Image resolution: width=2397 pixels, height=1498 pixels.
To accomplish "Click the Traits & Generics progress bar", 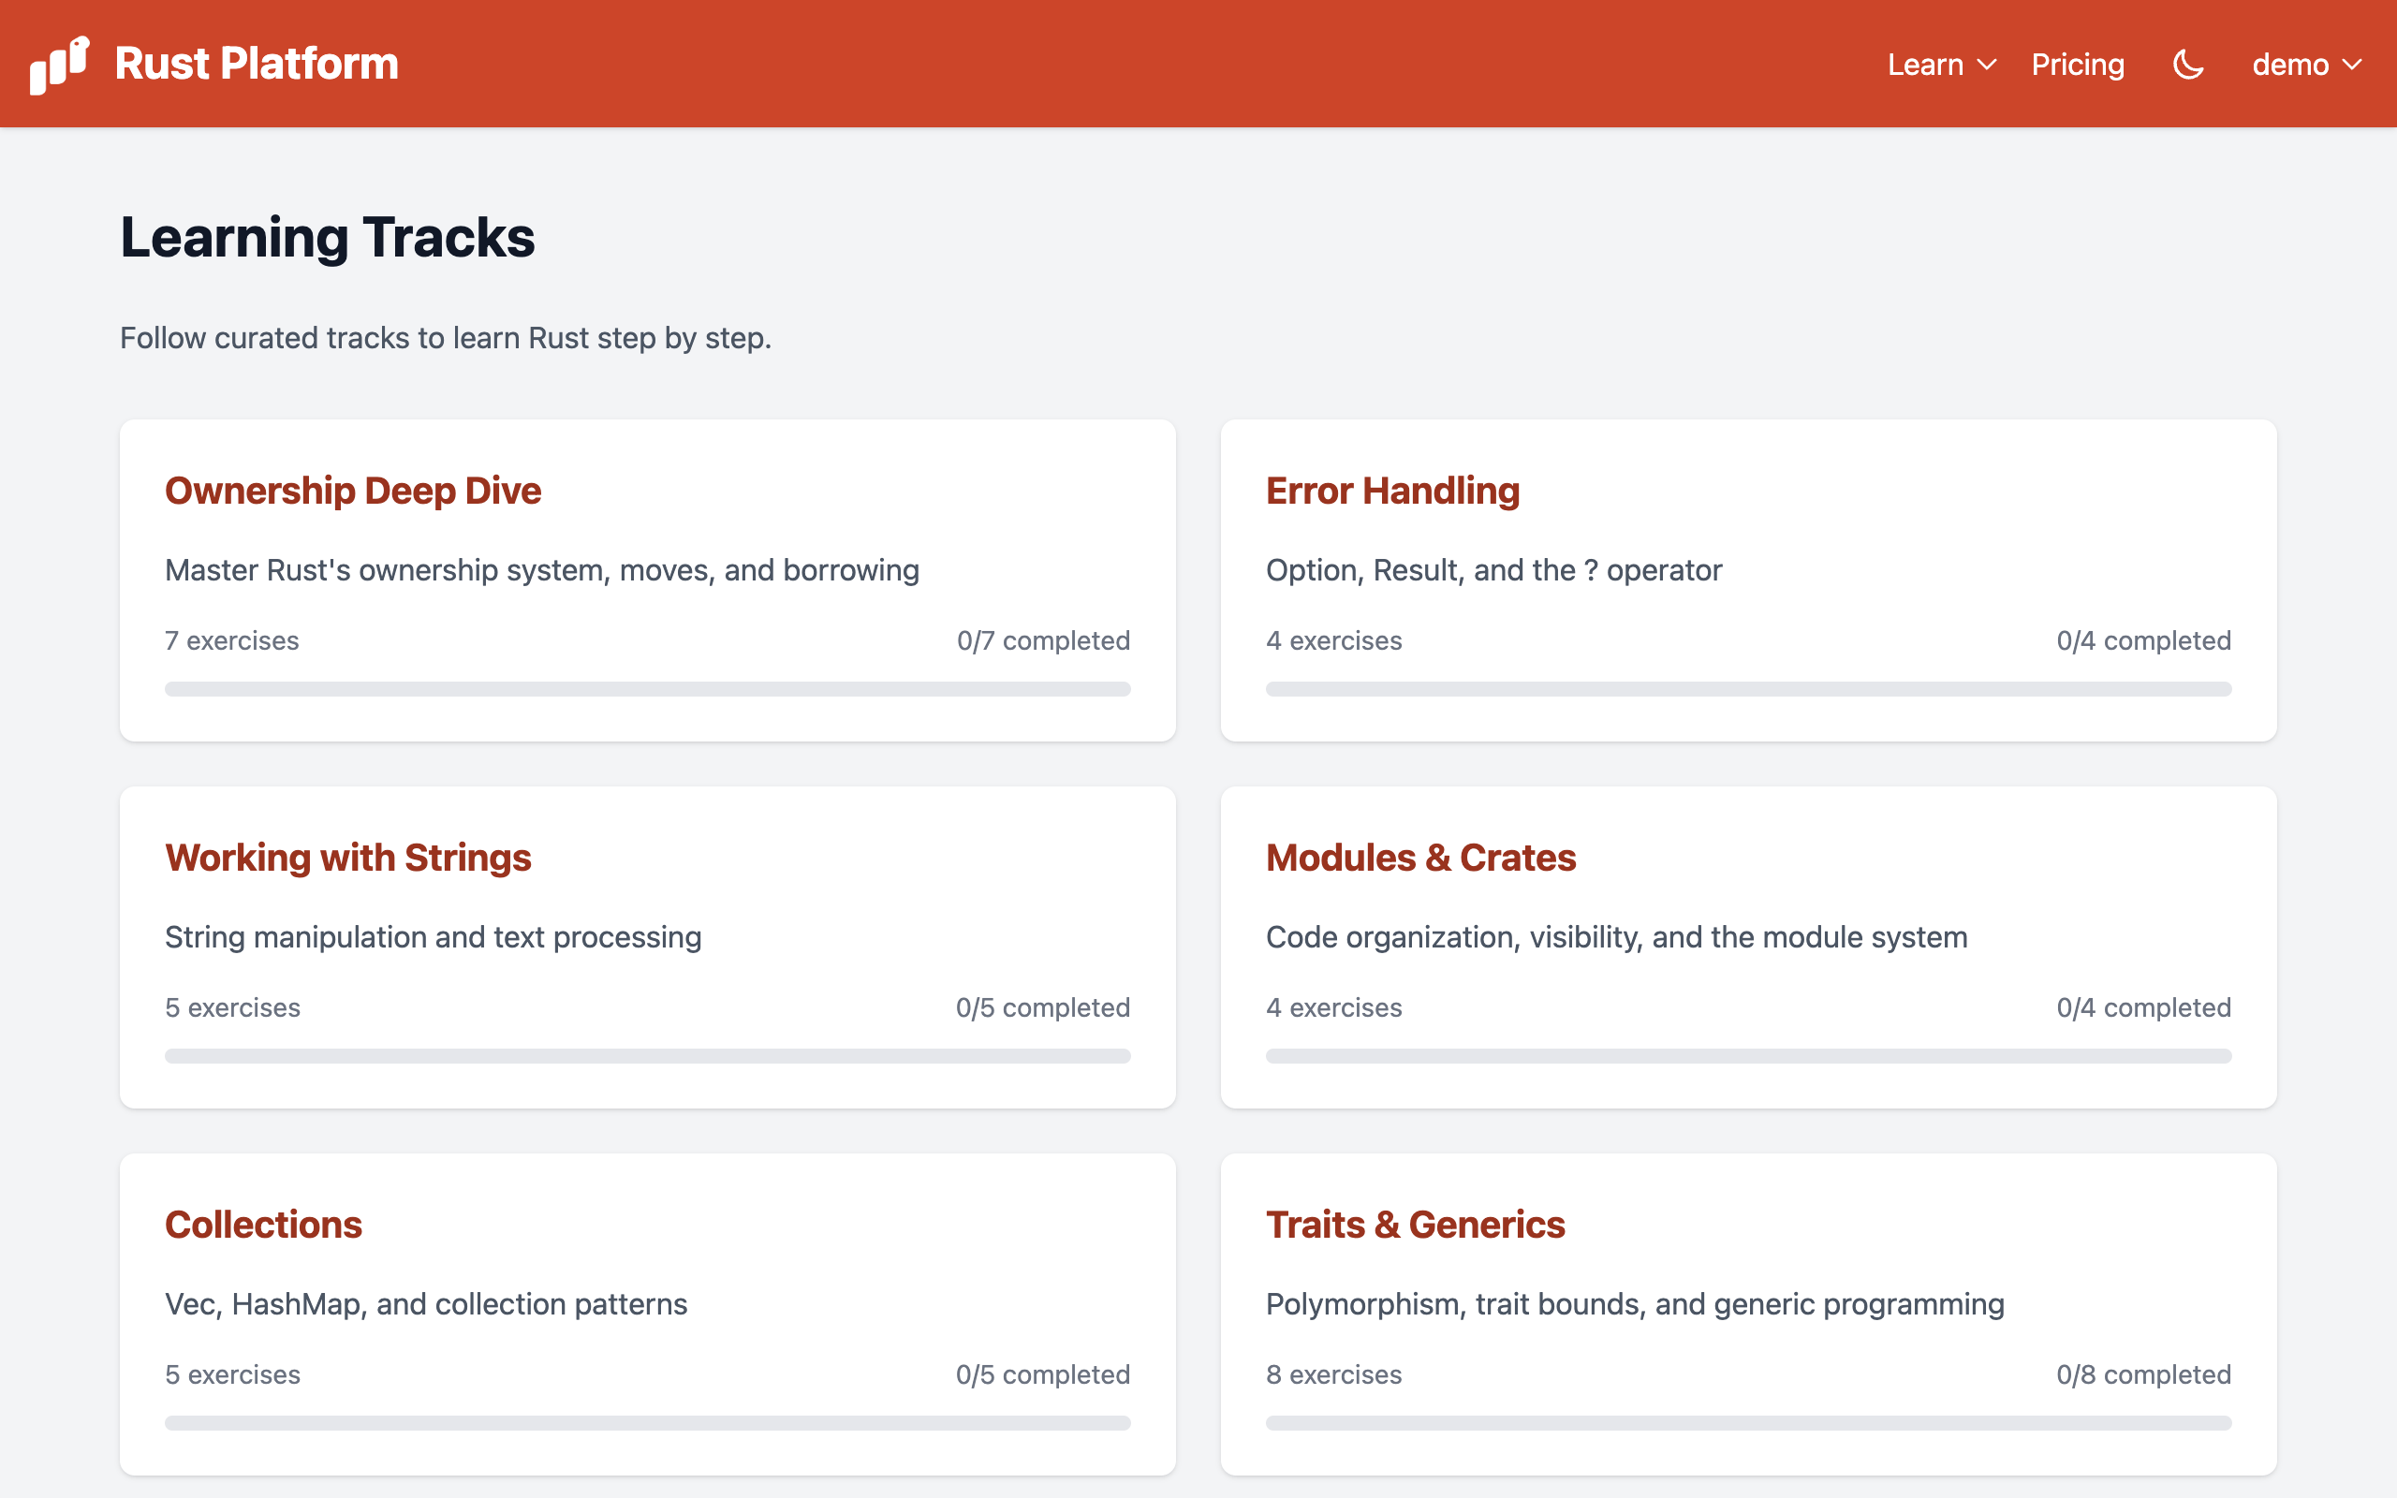I will tap(1748, 1422).
